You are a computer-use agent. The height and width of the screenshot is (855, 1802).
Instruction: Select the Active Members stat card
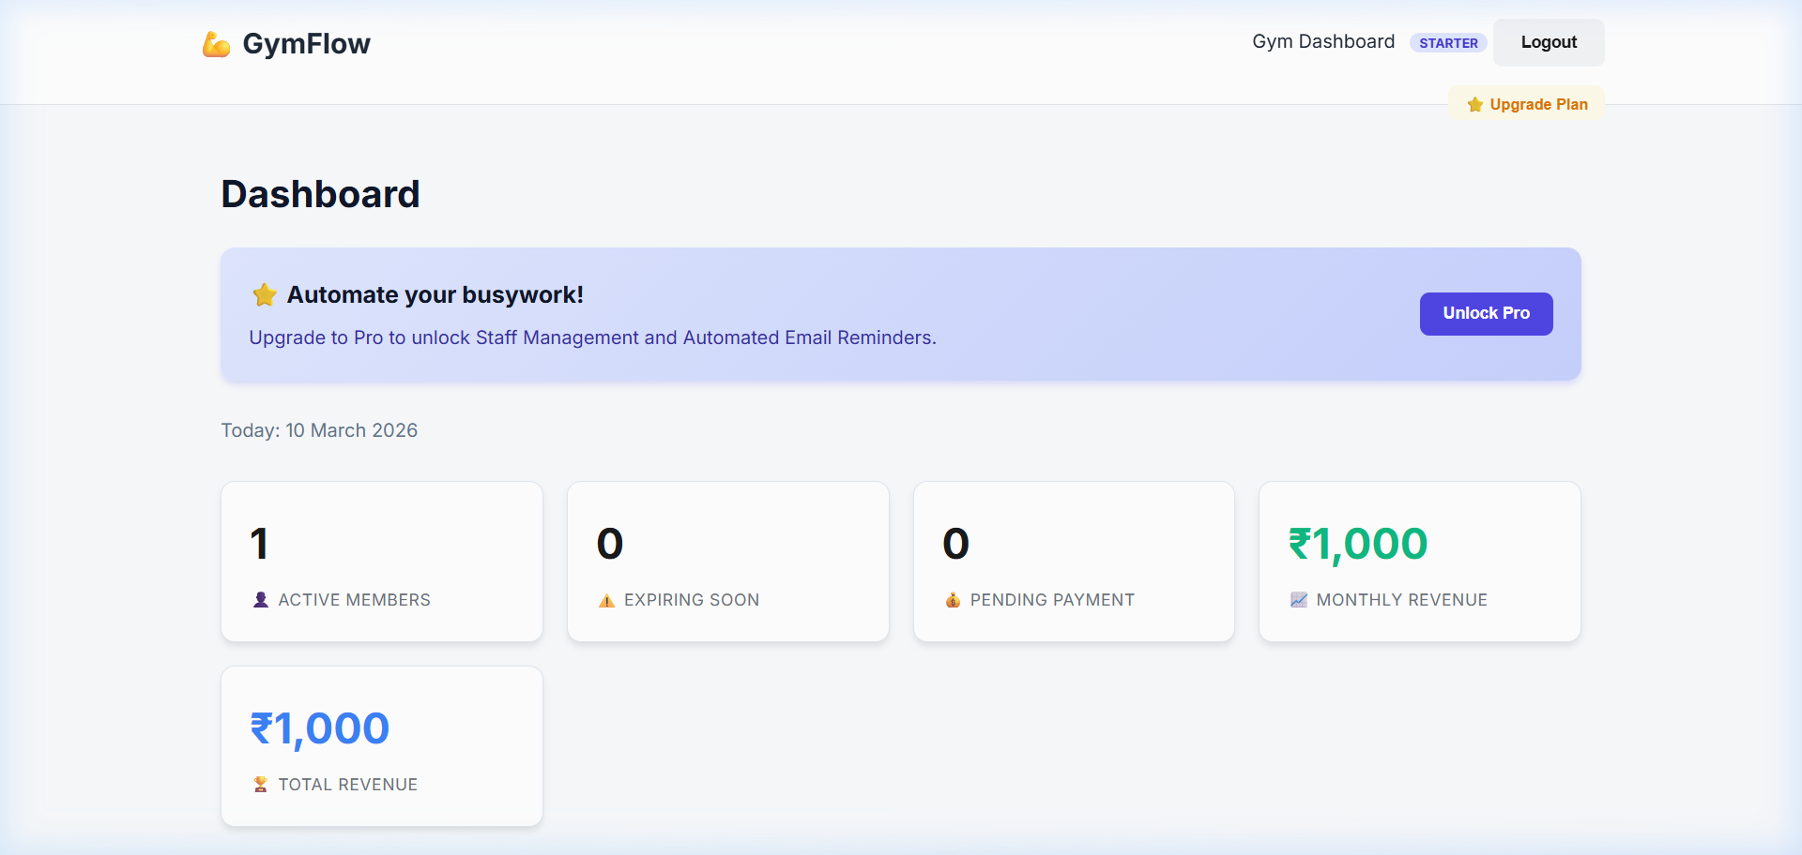click(381, 561)
